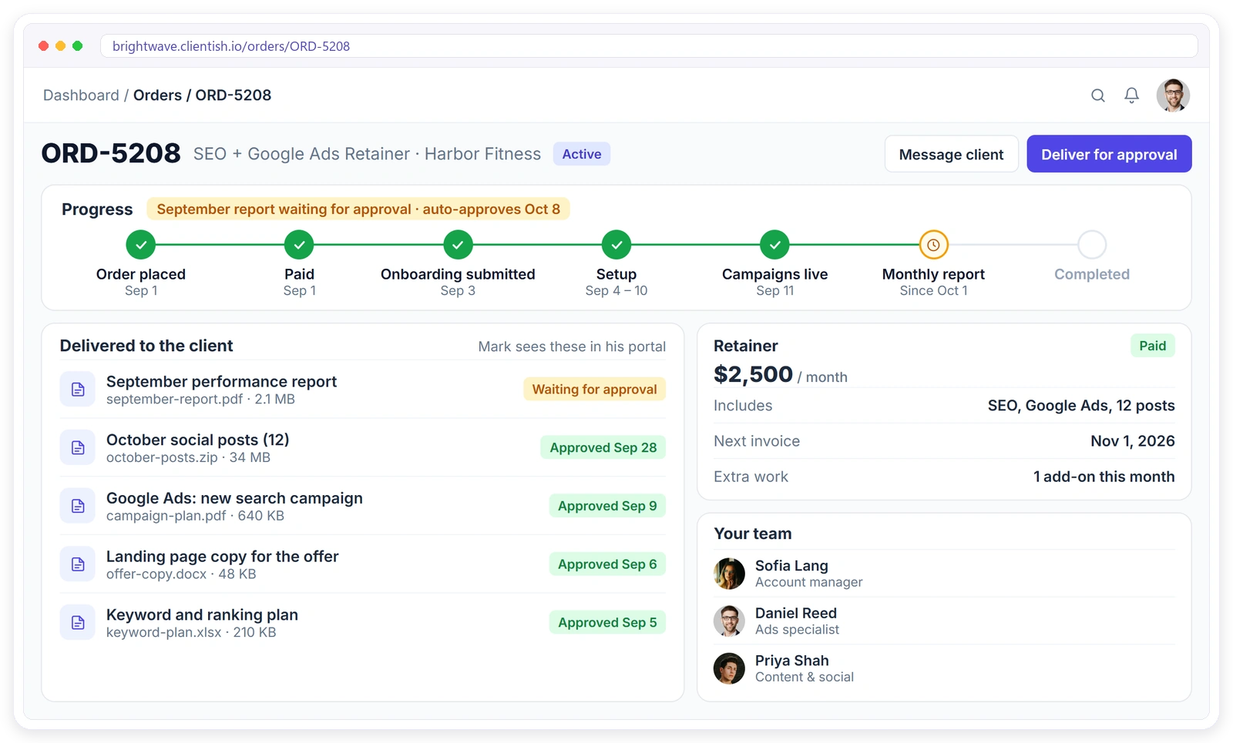Click Priya Shah team member name
The height and width of the screenshot is (743, 1233).
[x=791, y=661]
